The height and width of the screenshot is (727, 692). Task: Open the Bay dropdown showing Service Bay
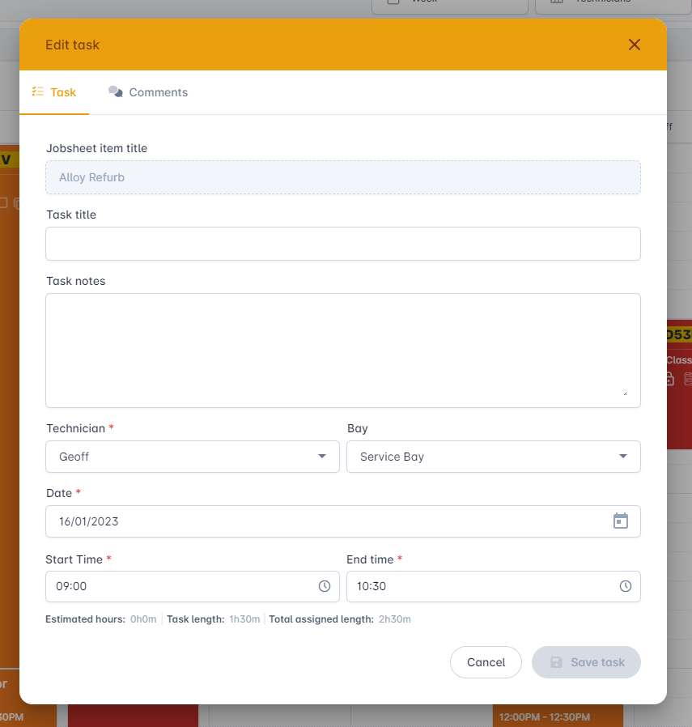pos(494,457)
